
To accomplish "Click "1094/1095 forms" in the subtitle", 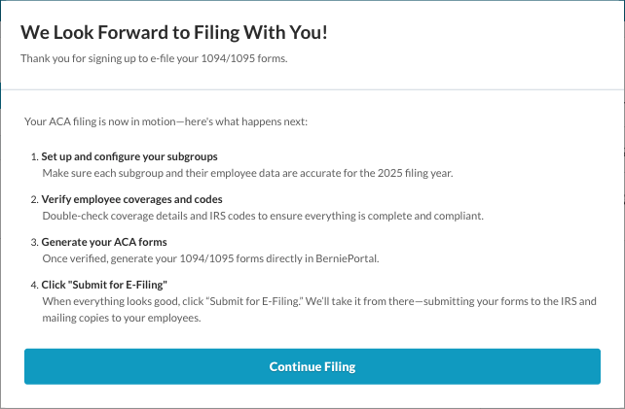I will click(x=248, y=58).
